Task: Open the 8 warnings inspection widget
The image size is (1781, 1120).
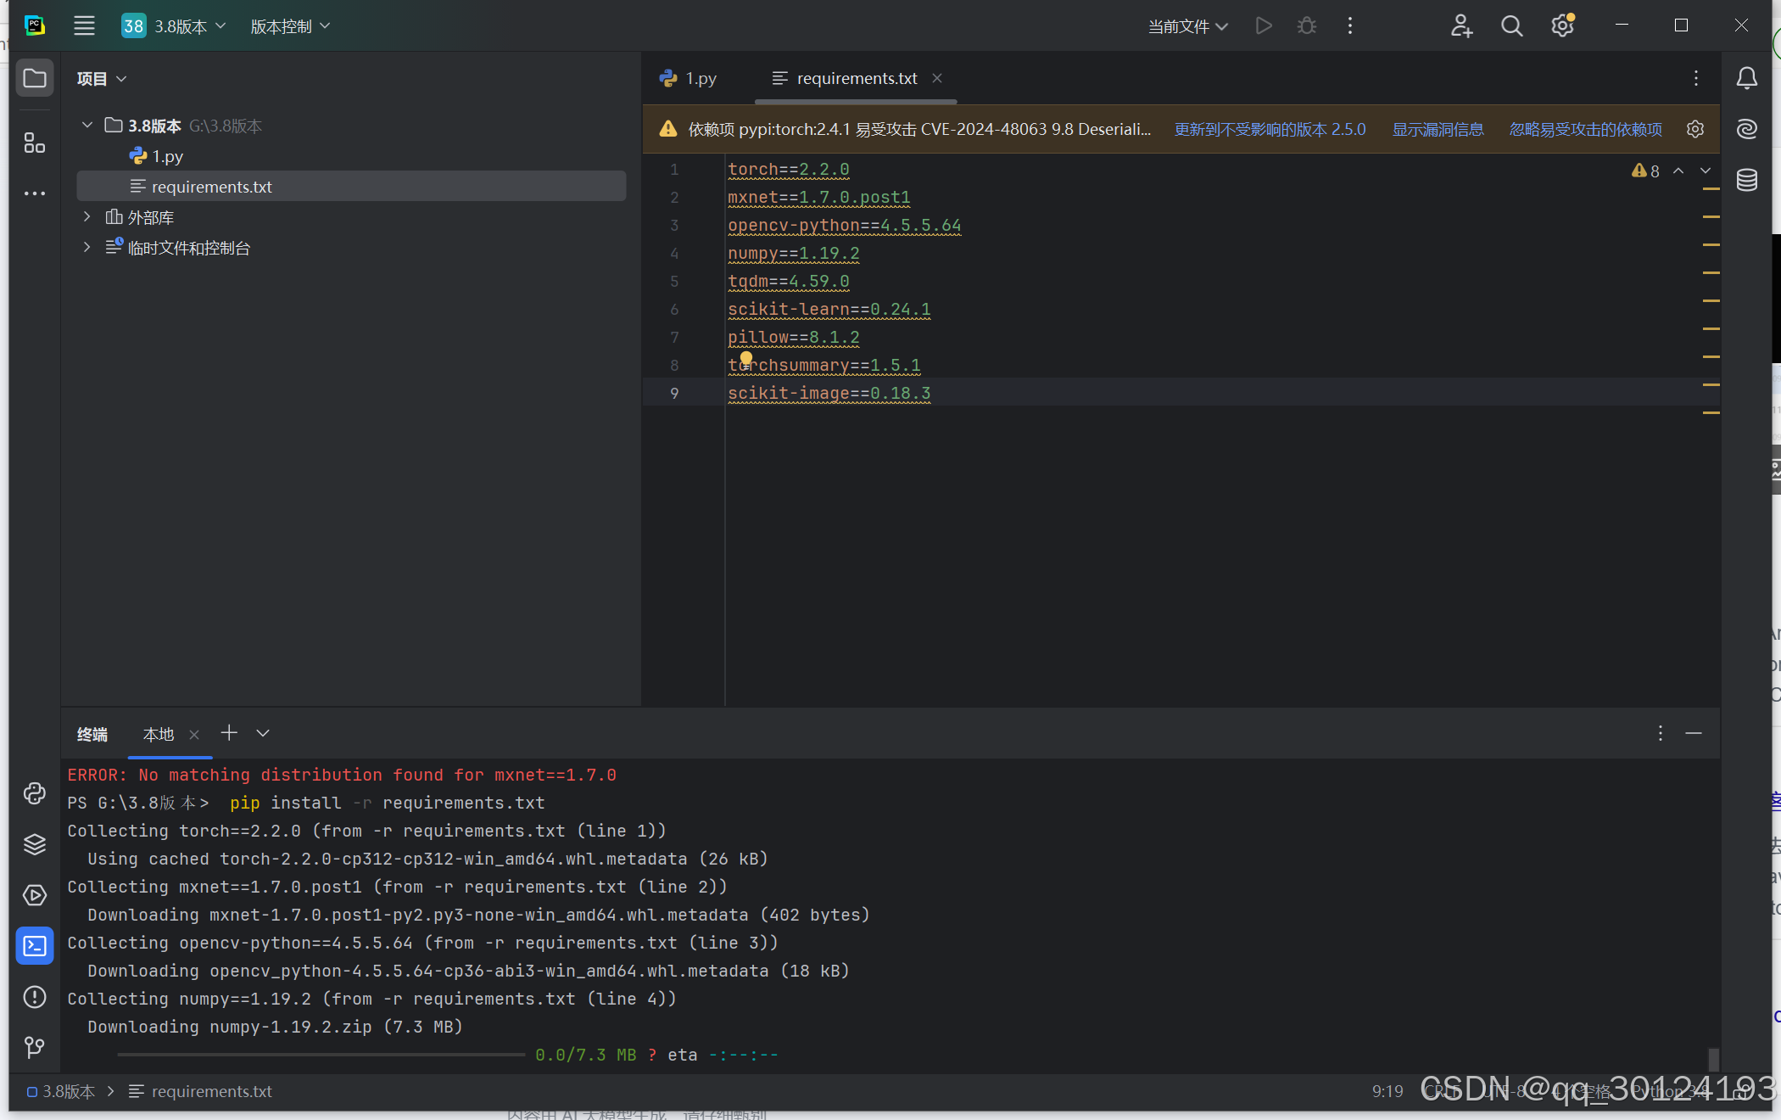Action: [x=1645, y=171]
